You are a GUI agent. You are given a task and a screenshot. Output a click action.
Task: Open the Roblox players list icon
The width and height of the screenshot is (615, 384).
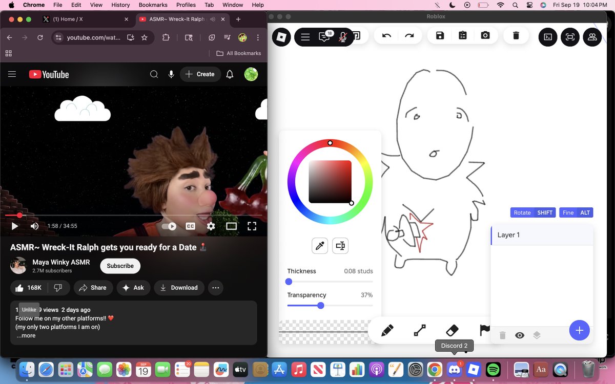coord(592,37)
